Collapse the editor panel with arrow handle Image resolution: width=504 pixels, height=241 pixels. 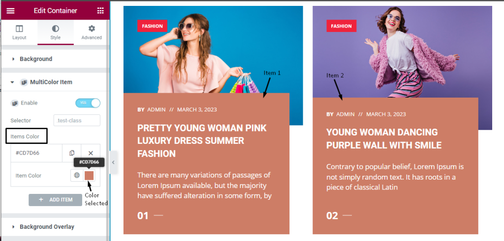coord(113,162)
